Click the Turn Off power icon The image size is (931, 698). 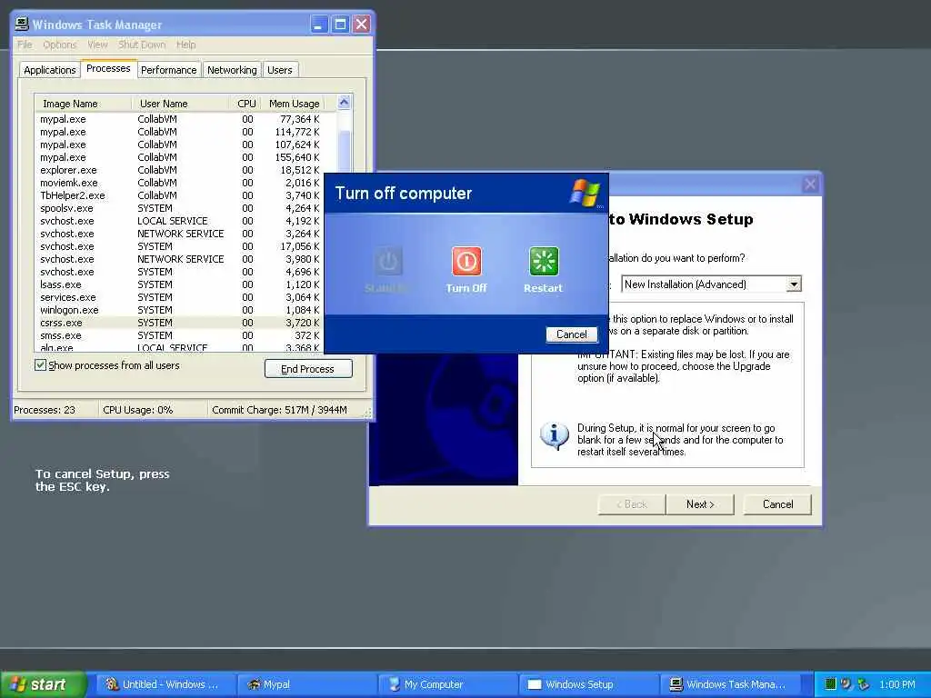pyautogui.click(x=466, y=261)
